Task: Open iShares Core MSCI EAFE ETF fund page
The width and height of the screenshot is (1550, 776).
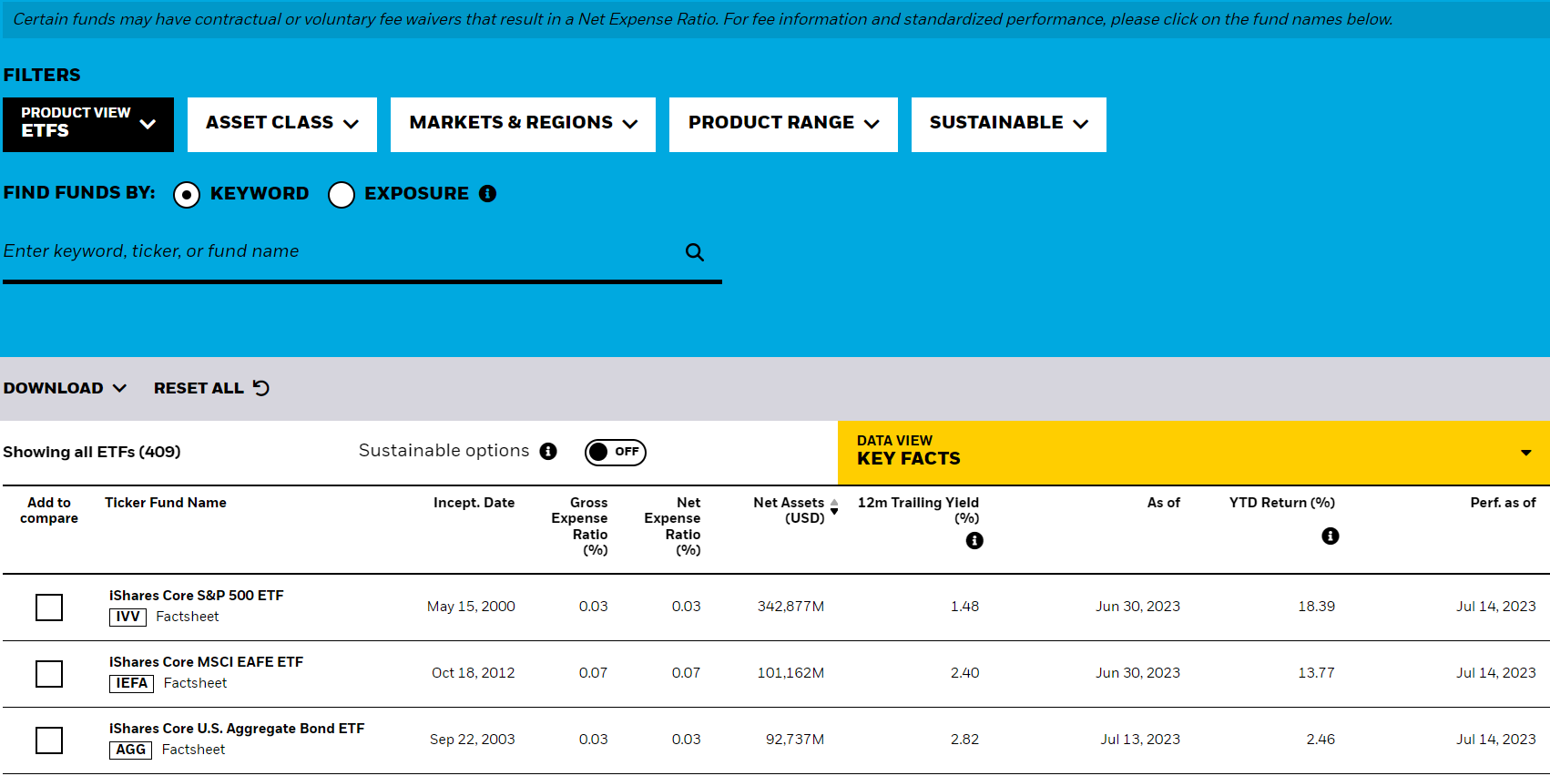Action: (206, 662)
